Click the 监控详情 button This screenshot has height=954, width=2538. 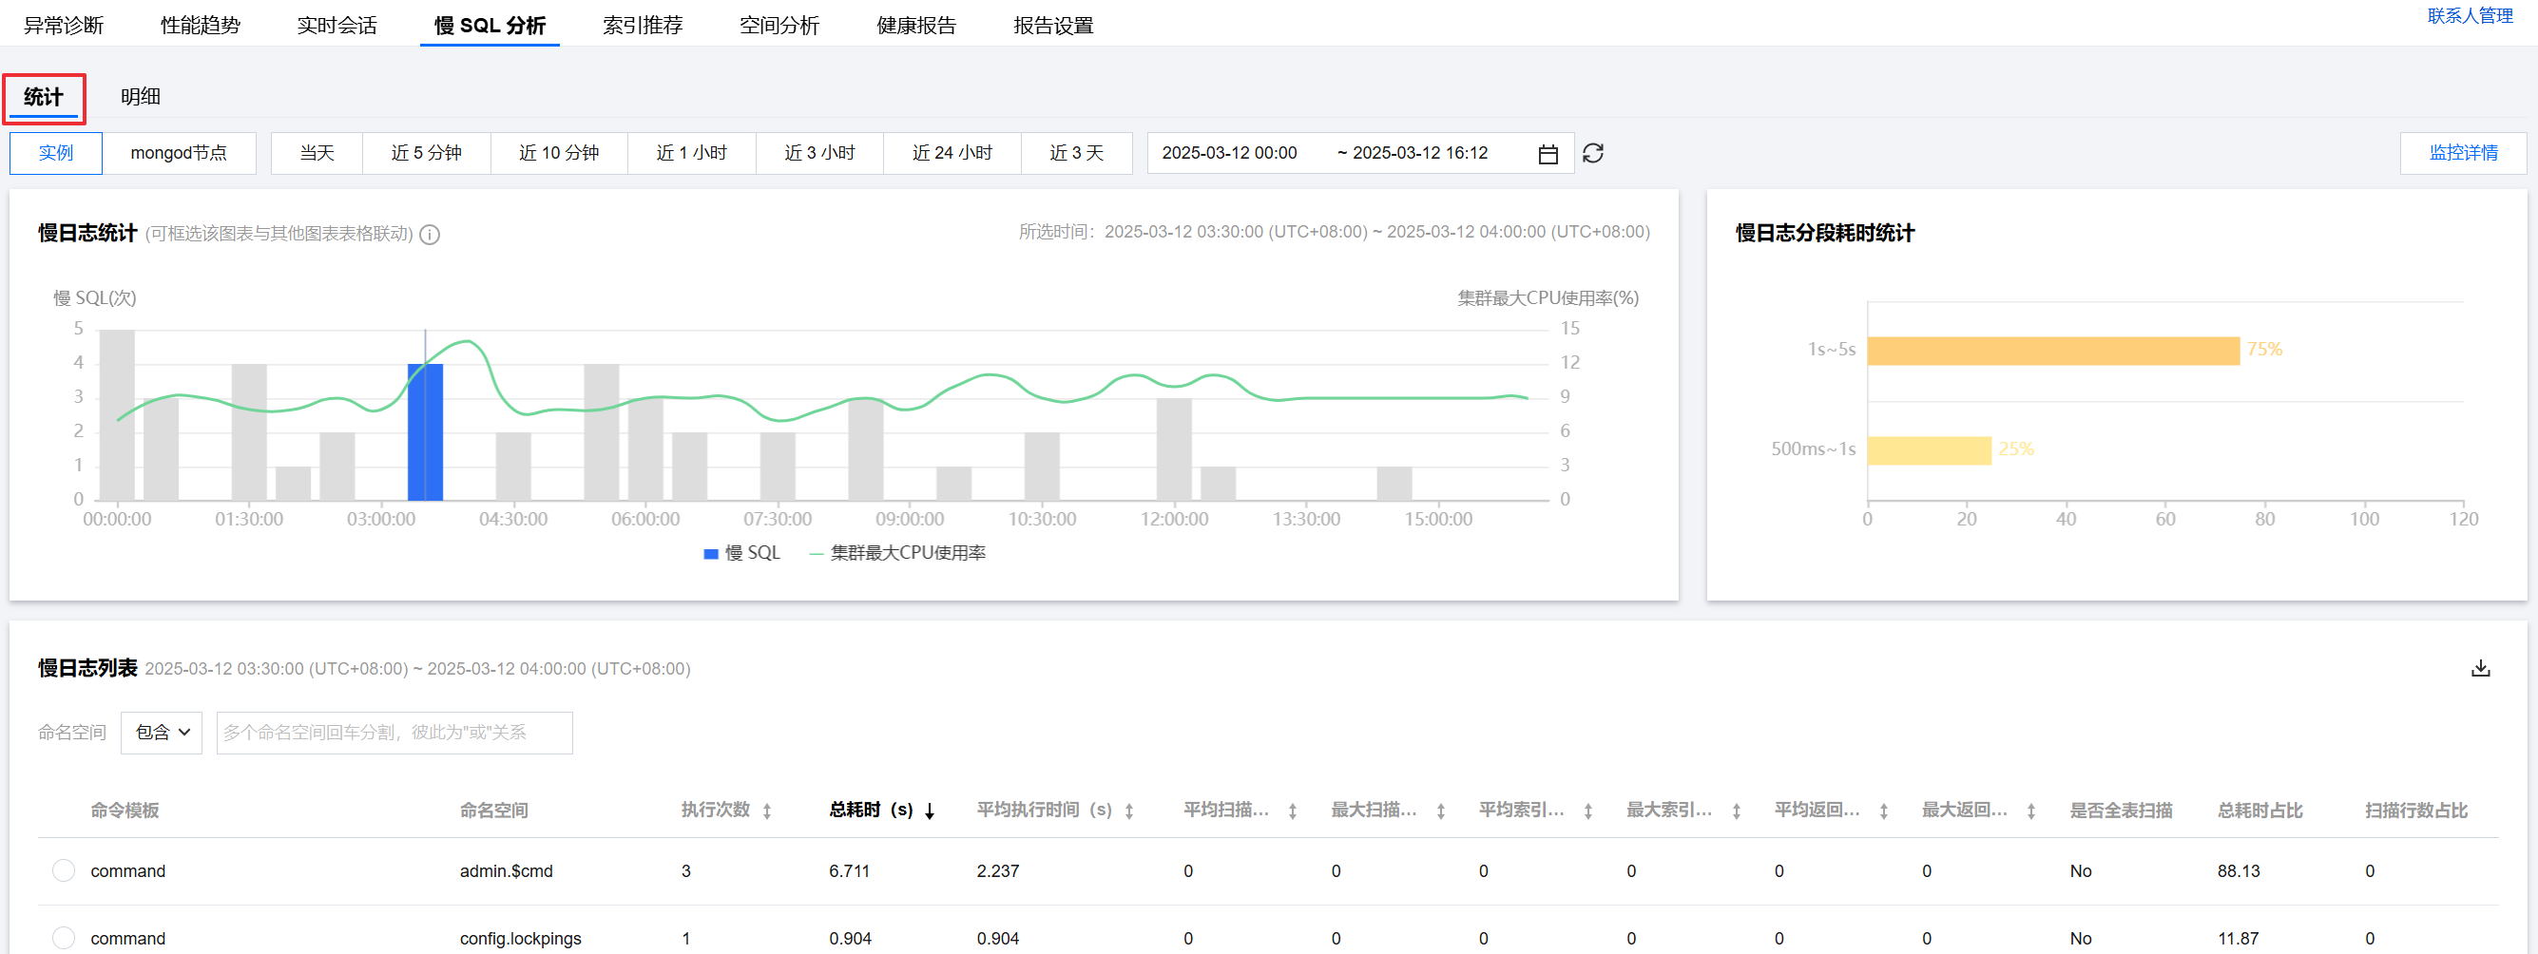2462,154
